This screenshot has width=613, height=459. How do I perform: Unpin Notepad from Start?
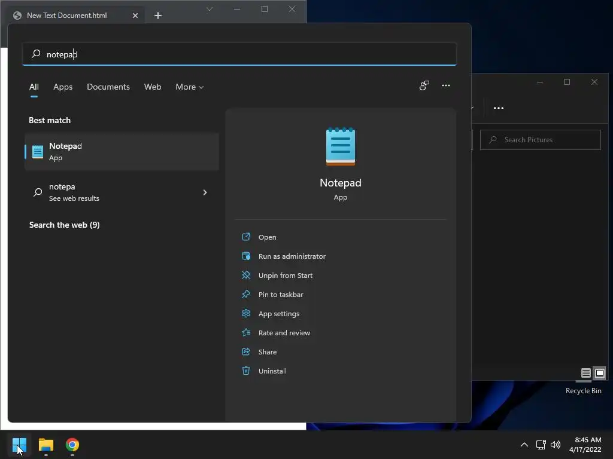pos(285,276)
